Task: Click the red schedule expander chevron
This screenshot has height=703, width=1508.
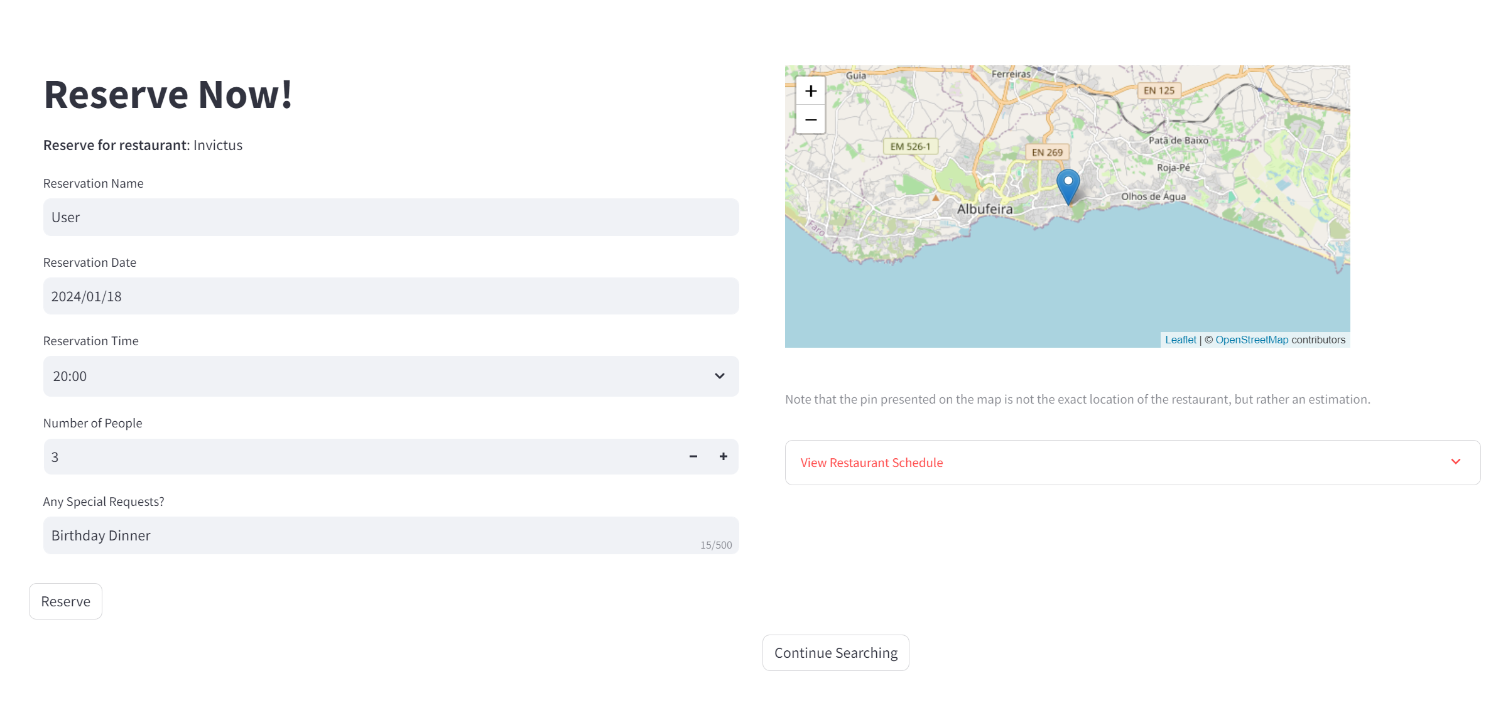Action: pos(1455,462)
